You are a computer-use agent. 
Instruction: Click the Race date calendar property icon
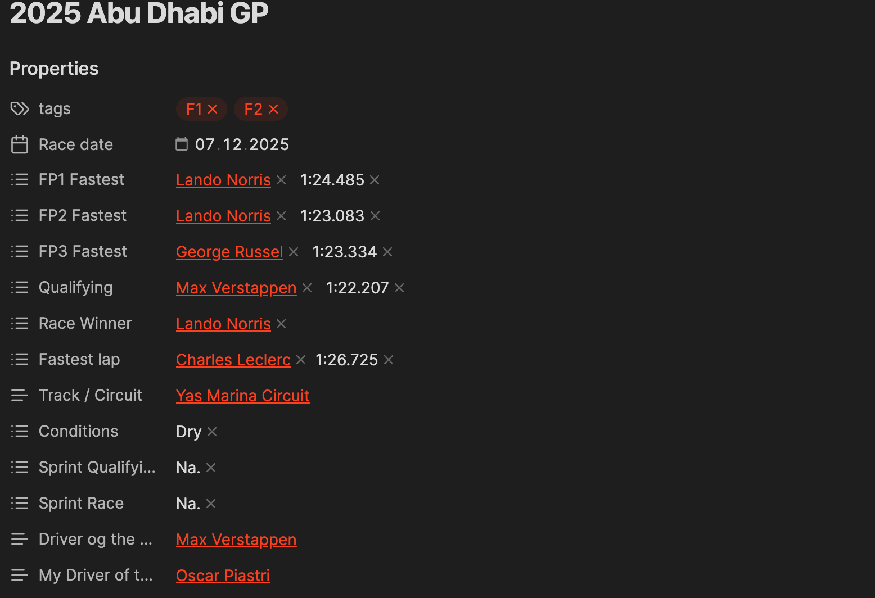click(x=20, y=144)
